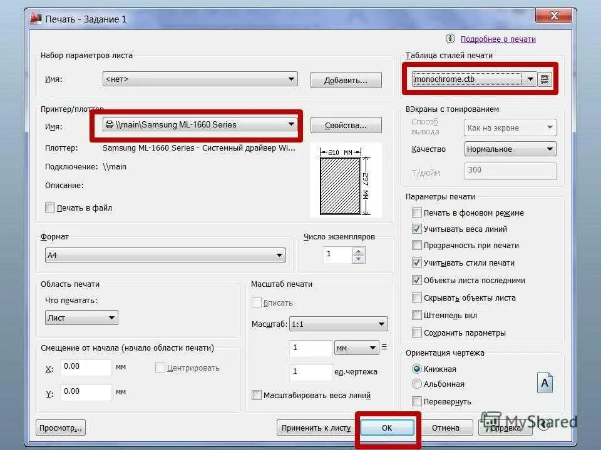Image resolution: width=601 pixels, height=450 pixels.
Task: Select Книжная orientation radio button
Action: pyautogui.click(x=417, y=369)
